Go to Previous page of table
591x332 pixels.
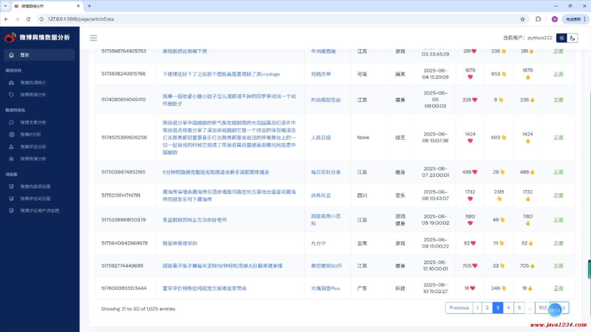459,308
